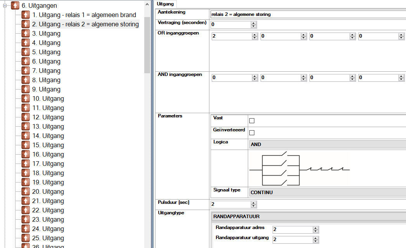The height and width of the screenshot is (248, 406).
Task: Click the icon next to 23. Uitgang
Action: (26, 220)
